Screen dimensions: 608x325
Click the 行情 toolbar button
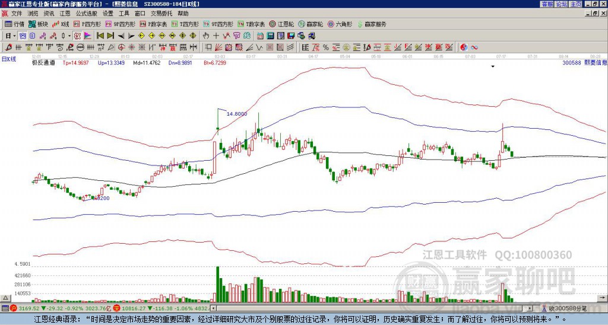(x=14, y=24)
